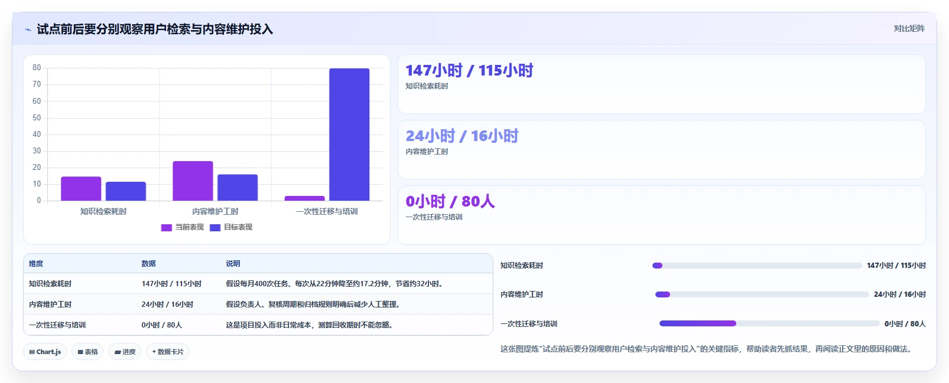
Task: Click table cell 24小时 / 16小时
Action: (167, 305)
